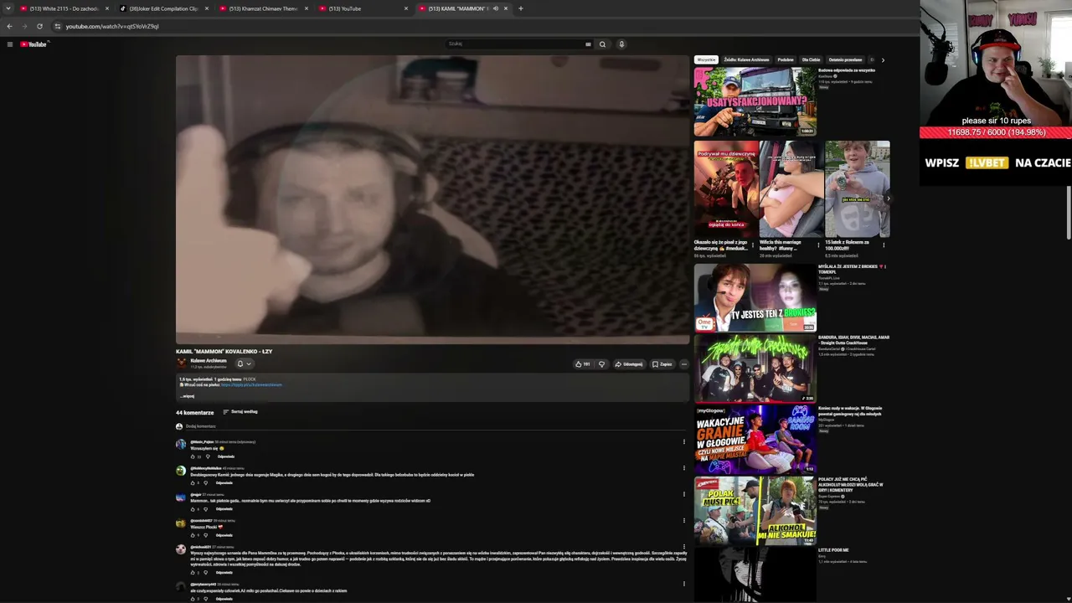
Task: Like the video (191 likes)
Action: [x=582, y=364]
